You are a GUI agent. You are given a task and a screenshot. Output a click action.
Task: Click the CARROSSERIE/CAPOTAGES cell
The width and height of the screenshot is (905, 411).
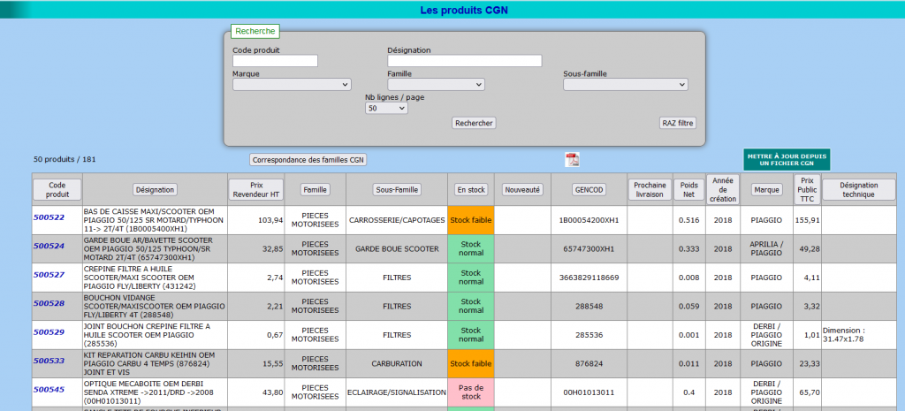point(397,220)
